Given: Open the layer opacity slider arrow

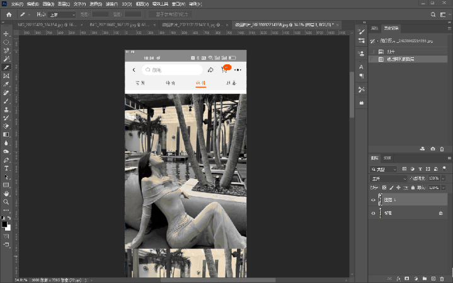Looking at the screenshot, I should click(x=443, y=178).
